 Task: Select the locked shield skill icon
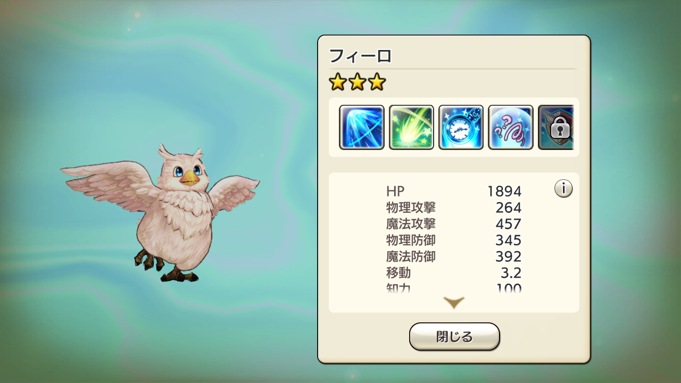coord(556,128)
